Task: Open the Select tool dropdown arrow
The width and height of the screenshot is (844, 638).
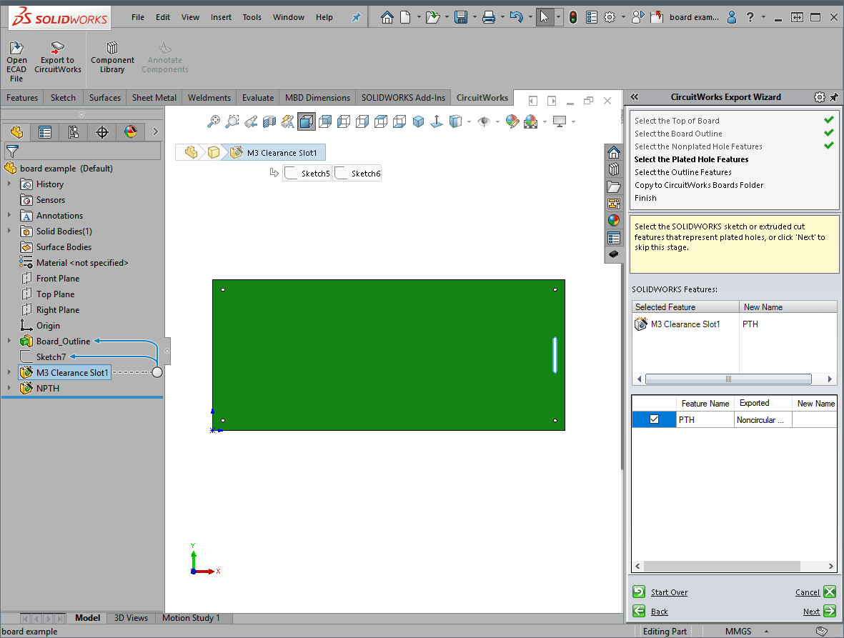Action: [558, 17]
